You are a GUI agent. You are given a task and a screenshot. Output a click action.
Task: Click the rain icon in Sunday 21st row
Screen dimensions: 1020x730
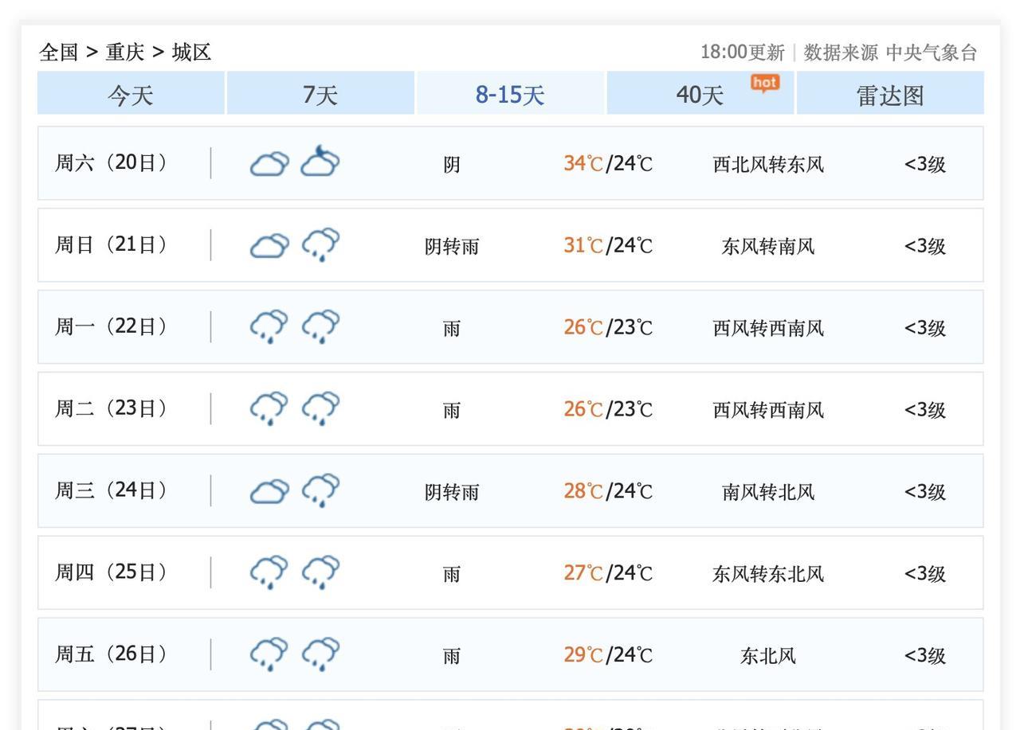[x=320, y=244]
